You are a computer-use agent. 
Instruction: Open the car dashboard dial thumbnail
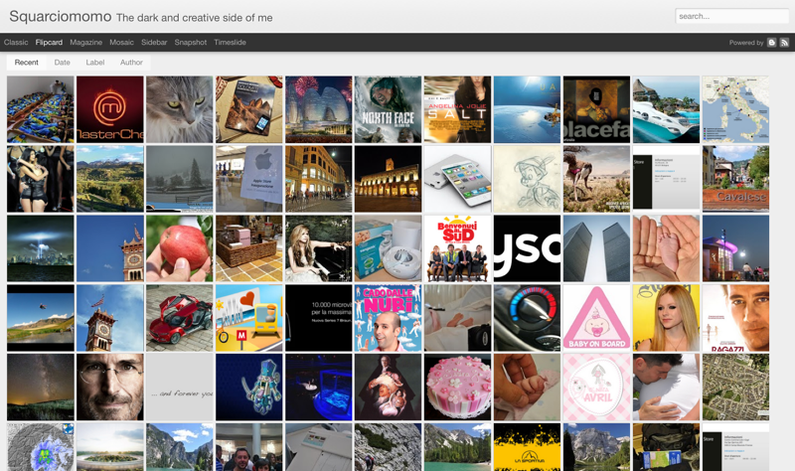tap(527, 318)
